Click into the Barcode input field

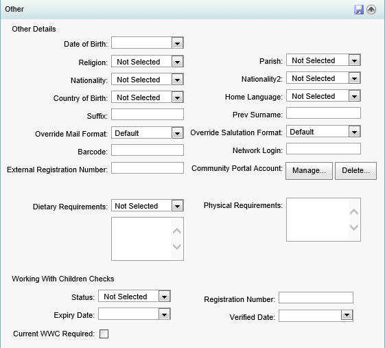click(148, 150)
